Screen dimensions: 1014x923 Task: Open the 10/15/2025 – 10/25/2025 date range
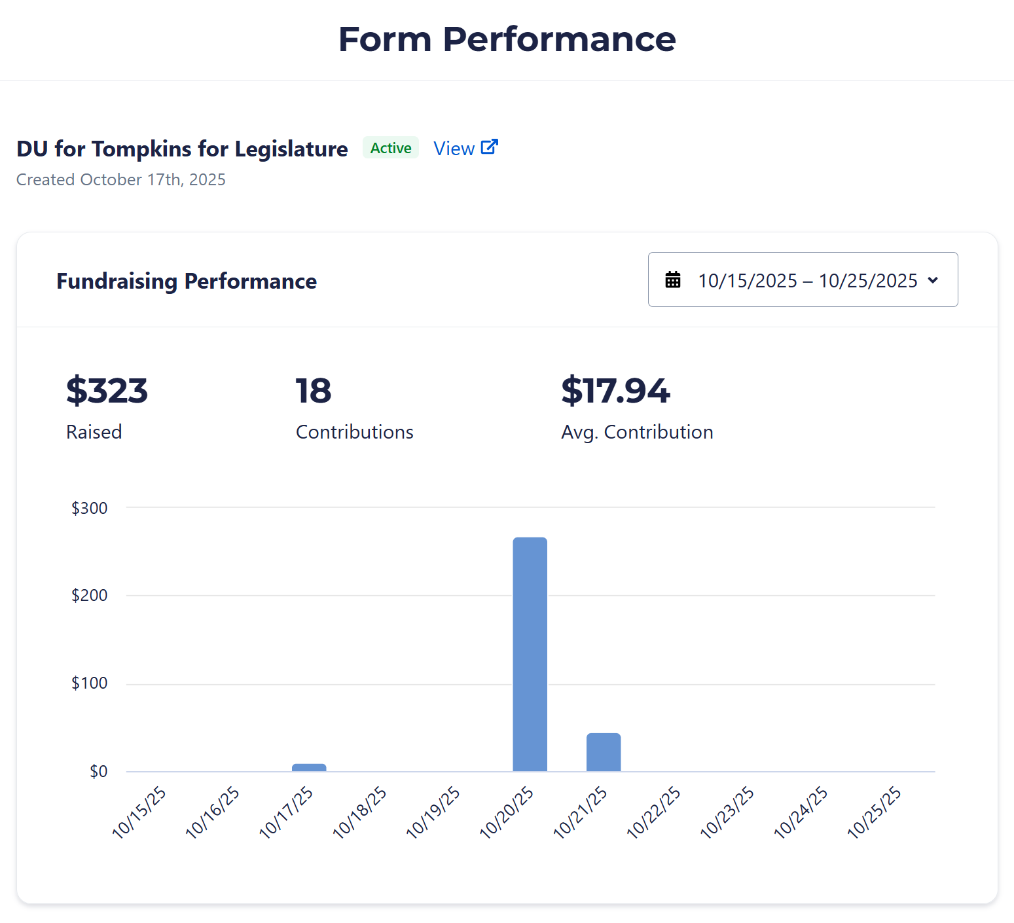pos(807,280)
